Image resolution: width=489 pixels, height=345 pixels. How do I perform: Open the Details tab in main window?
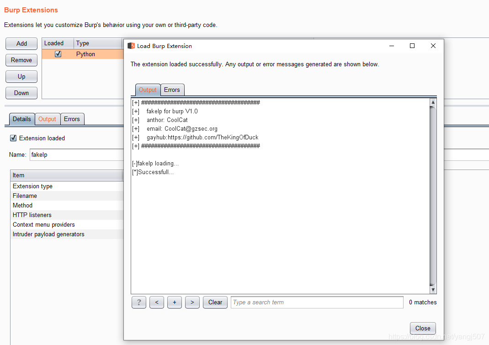pos(22,119)
